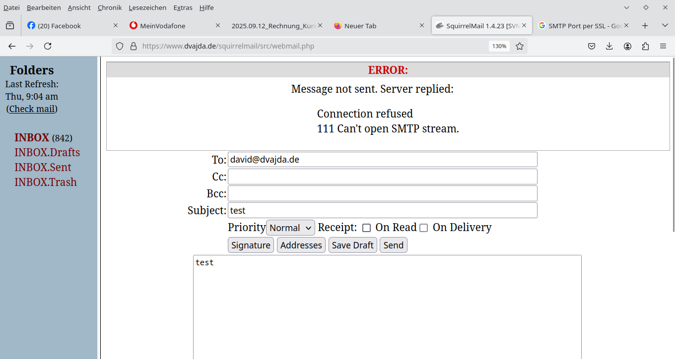This screenshot has width=675, height=359.
Task: Bookmark this page with the star icon
Action: [x=520, y=46]
